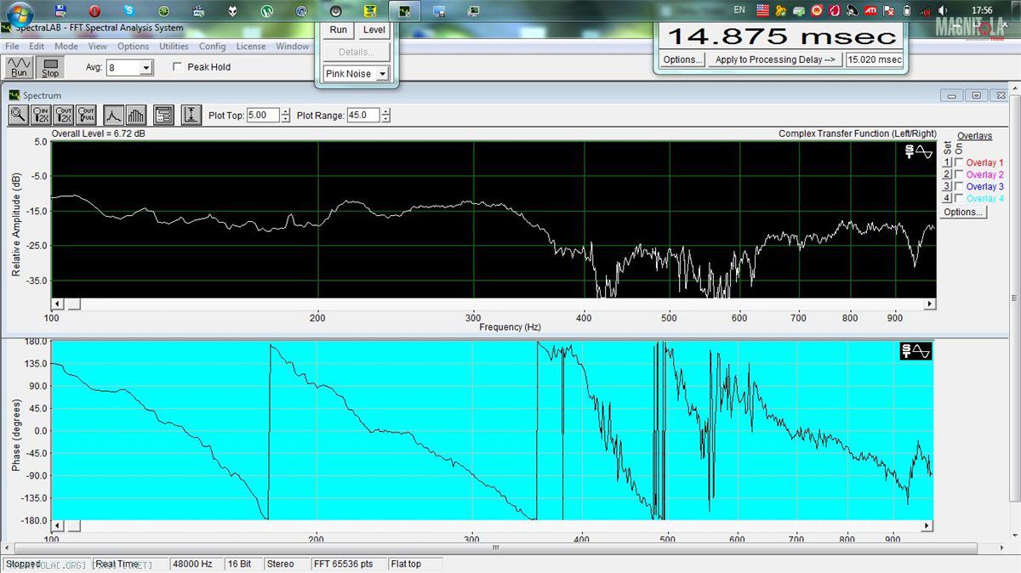Decrease Plot Range with down arrow
Image resolution: width=1021 pixels, height=573 pixels.
(385, 119)
